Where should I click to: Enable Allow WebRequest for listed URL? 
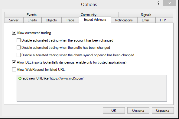coord(14,70)
